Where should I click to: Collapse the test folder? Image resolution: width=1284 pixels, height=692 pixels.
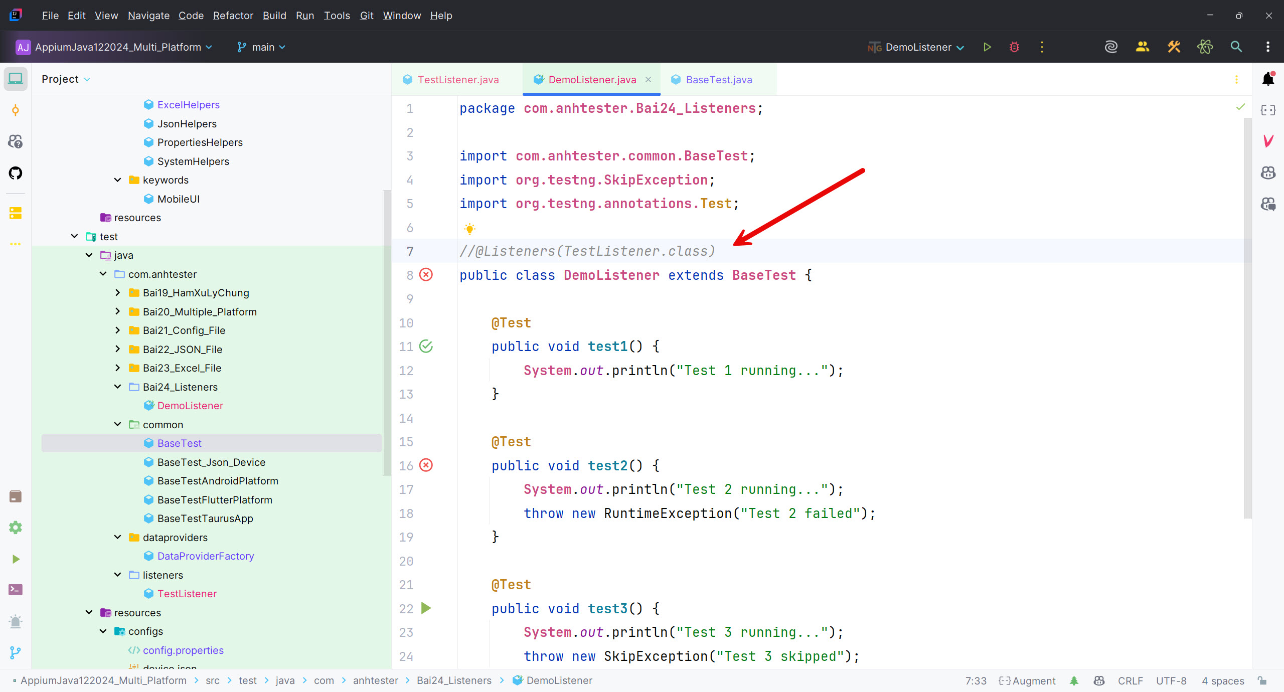pos(74,236)
